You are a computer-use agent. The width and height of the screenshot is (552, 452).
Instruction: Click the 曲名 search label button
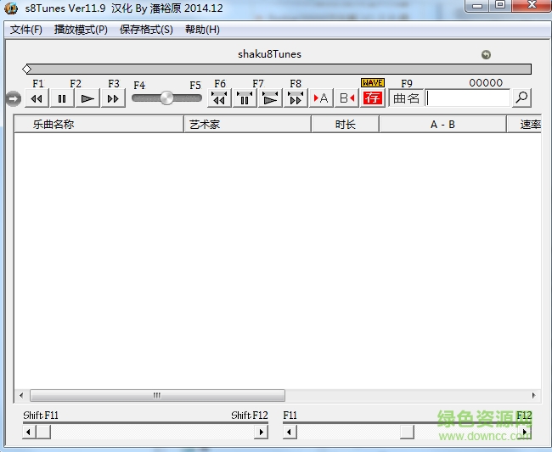(x=406, y=98)
